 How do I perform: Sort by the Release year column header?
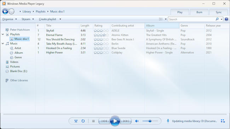(x=217, y=25)
